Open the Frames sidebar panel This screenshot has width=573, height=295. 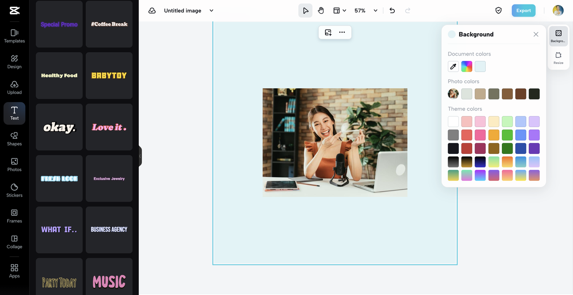coord(14,216)
